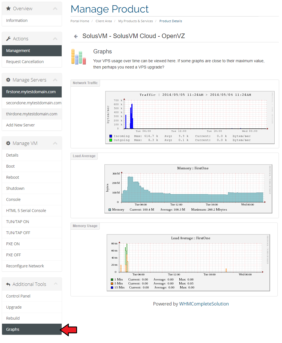Click the blue 15 Min legend swatch
This screenshot has width=282, height=343.
pos(112,288)
